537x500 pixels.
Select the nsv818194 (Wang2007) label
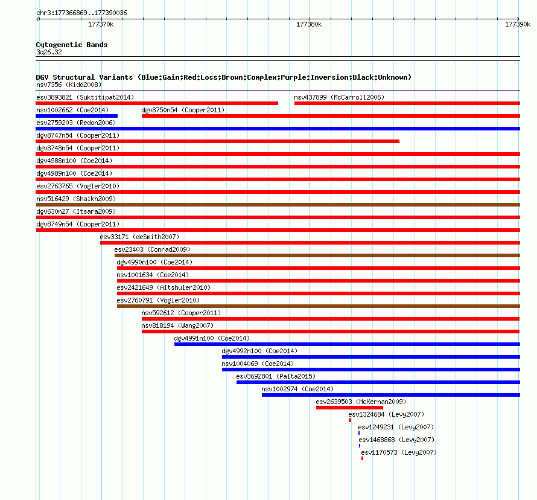(177, 325)
